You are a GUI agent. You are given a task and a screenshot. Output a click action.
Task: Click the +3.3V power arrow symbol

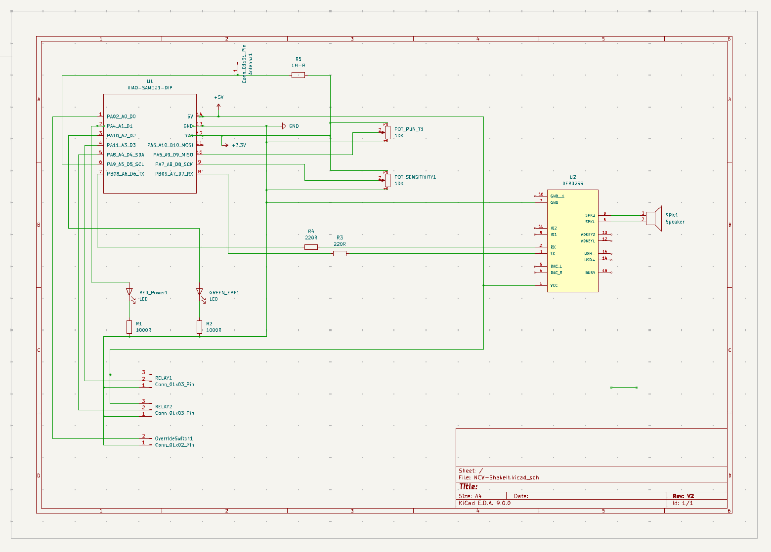(x=226, y=145)
